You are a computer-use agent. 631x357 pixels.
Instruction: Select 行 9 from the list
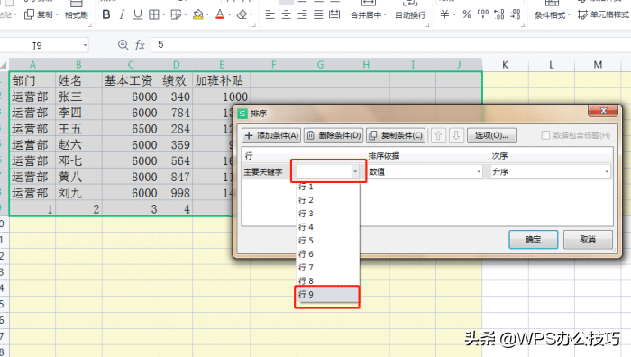click(x=327, y=295)
